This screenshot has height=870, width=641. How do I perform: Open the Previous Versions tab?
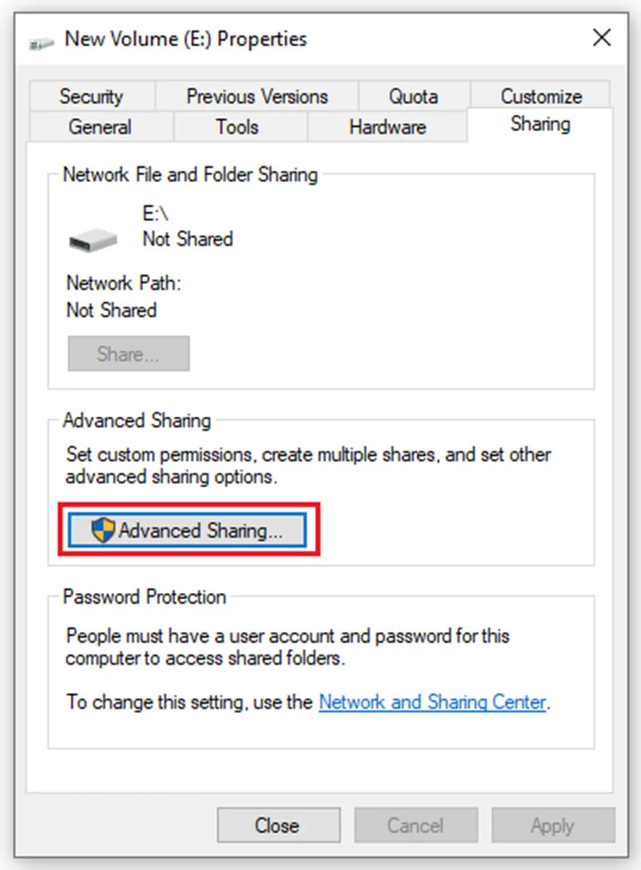click(257, 96)
